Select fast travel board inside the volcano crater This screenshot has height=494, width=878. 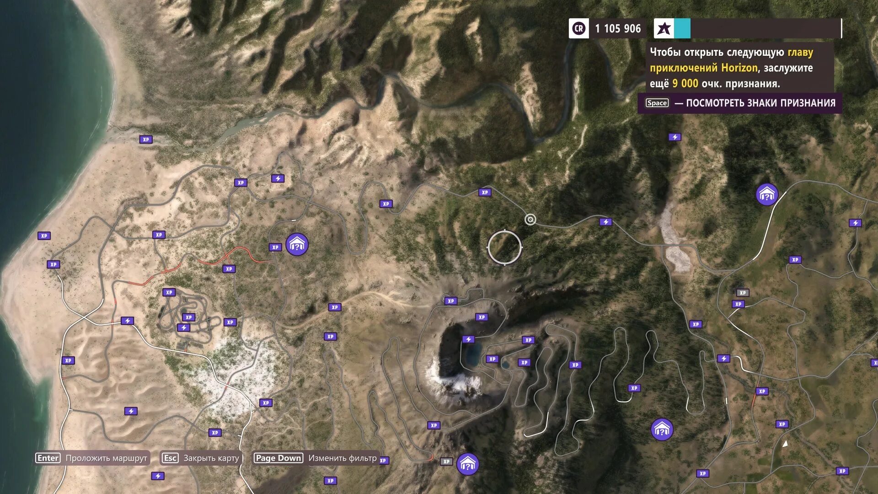coord(468,339)
